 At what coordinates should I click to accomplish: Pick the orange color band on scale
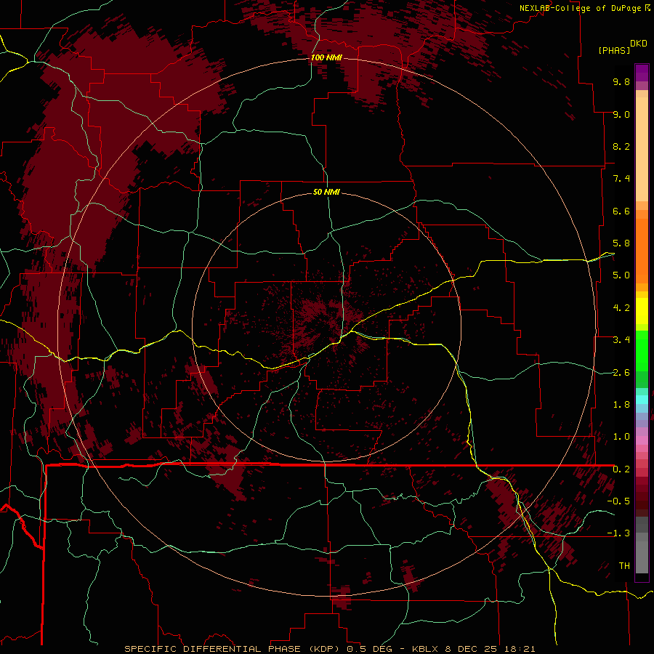click(642, 251)
